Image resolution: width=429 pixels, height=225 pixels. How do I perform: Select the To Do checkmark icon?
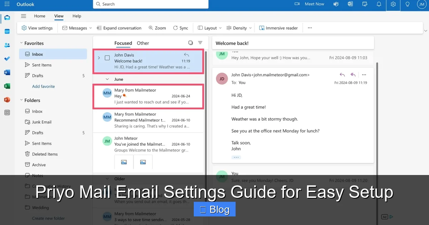pos(8,59)
